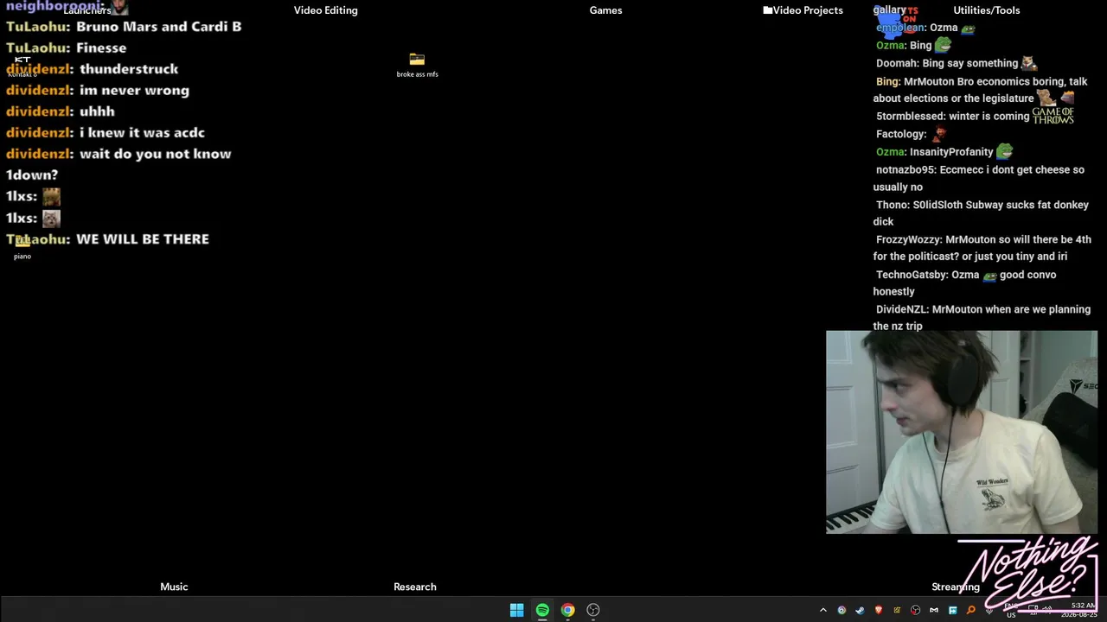Viewport: 1107px width, 622px height.
Task: Switch the ENG US keyboard layout
Action: 1011,610
